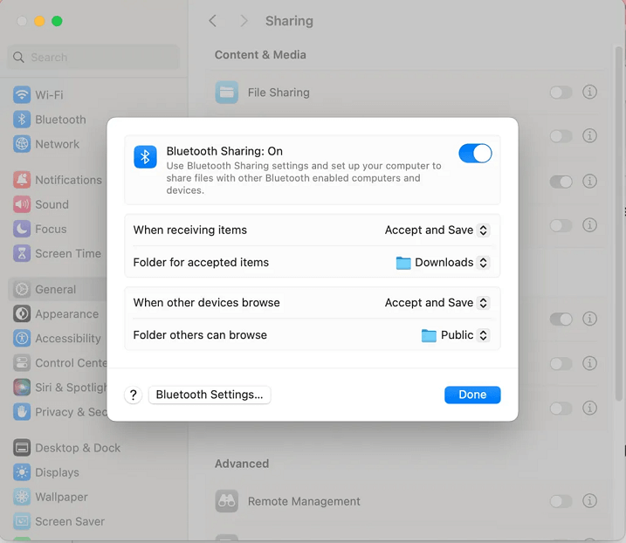The height and width of the screenshot is (543, 626).
Task: Open the Screen Saver icon in the sidebar
Action: coord(22,521)
